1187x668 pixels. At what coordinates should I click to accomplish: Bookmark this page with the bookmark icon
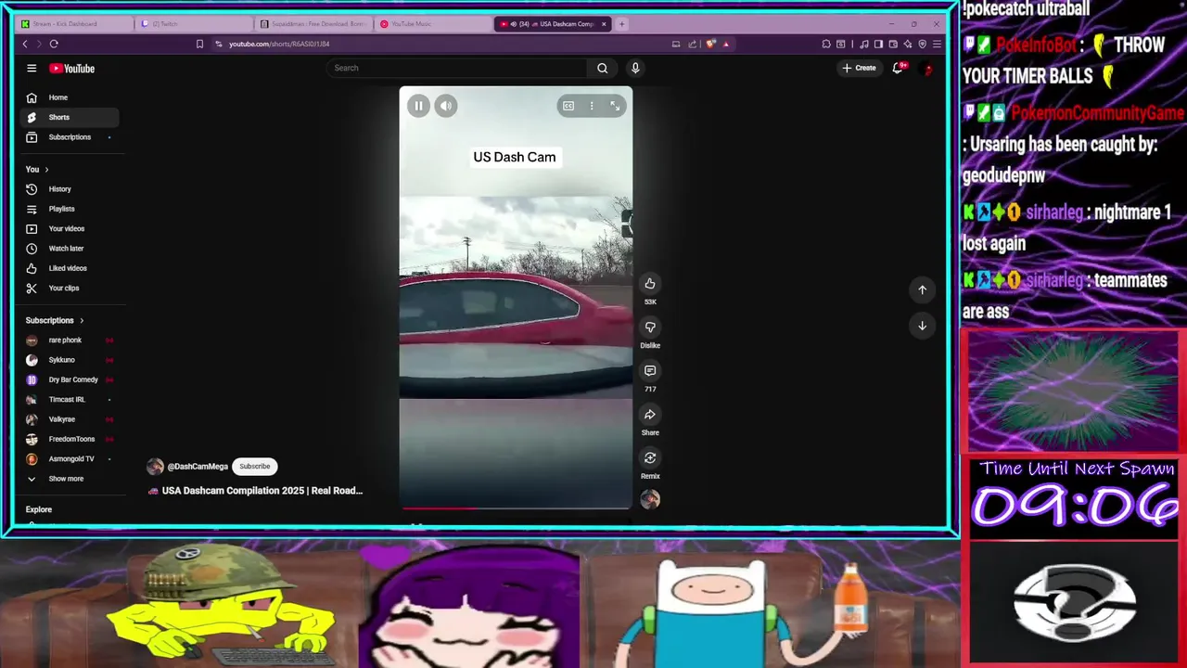point(199,44)
